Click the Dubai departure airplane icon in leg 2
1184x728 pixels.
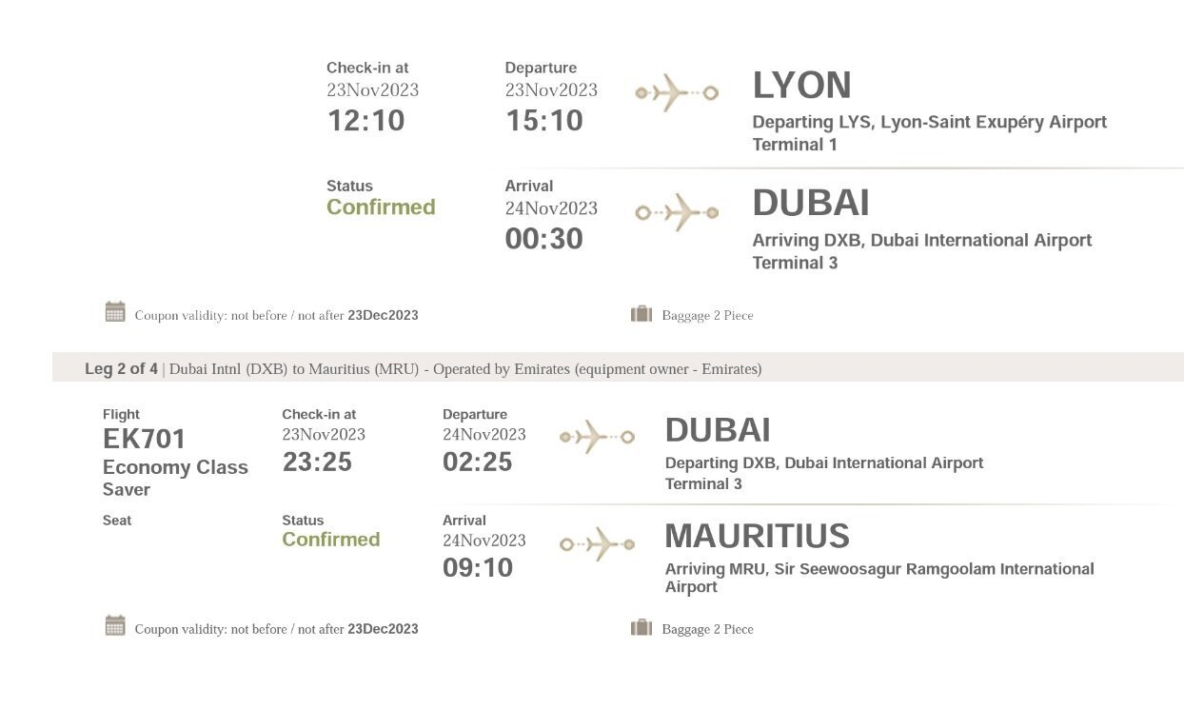(x=597, y=437)
